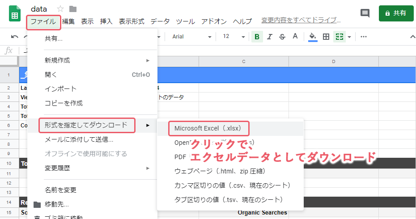The width and height of the screenshot is (416, 219).
Task: Open the Arial font dropdown
Action: (191, 37)
